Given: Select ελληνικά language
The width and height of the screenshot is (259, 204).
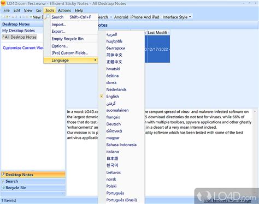Looking at the screenshot, I should [121, 131].
